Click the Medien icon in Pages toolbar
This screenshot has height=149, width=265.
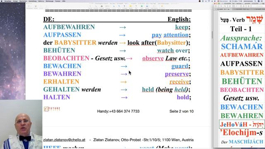point(147,6)
